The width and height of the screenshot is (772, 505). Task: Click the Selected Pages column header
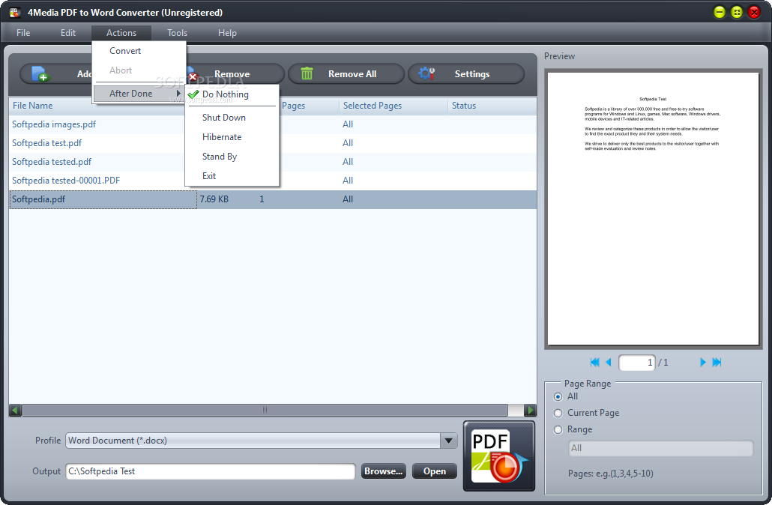pos(393,106)
